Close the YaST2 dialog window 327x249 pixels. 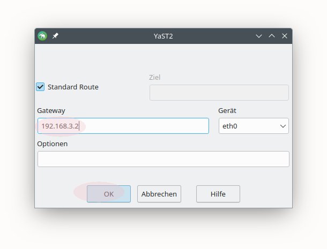point(285,36)
